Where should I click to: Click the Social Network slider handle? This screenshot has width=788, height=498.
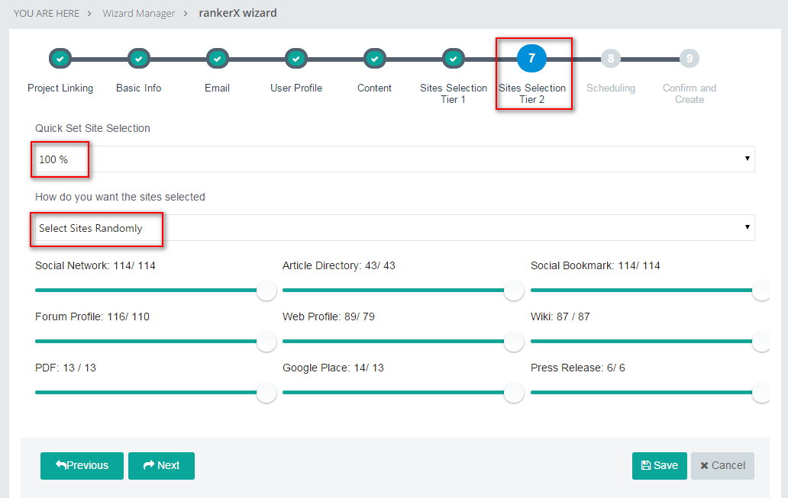coord(266,290)
